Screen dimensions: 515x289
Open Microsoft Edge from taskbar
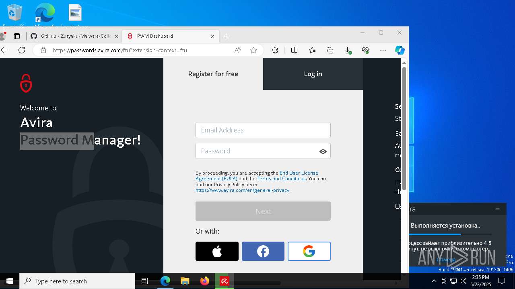tap(165, 281)
